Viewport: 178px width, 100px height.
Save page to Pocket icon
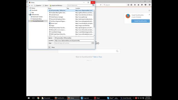pos(145,5)
